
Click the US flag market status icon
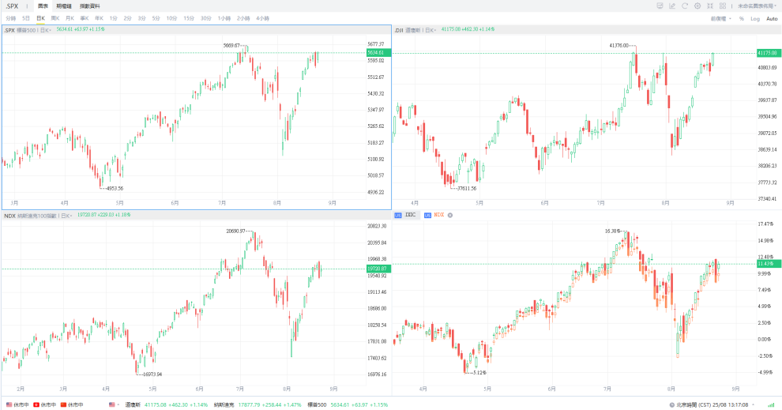9,404
